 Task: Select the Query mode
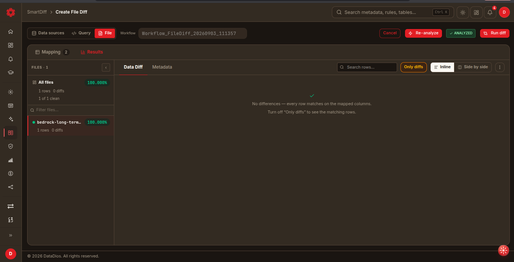pos(81,33)
